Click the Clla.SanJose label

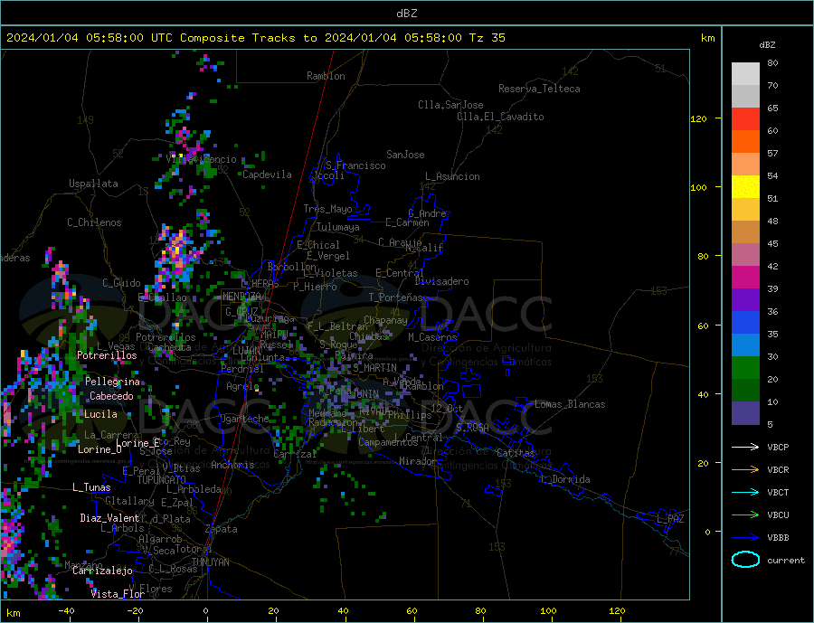coord(450,105)
